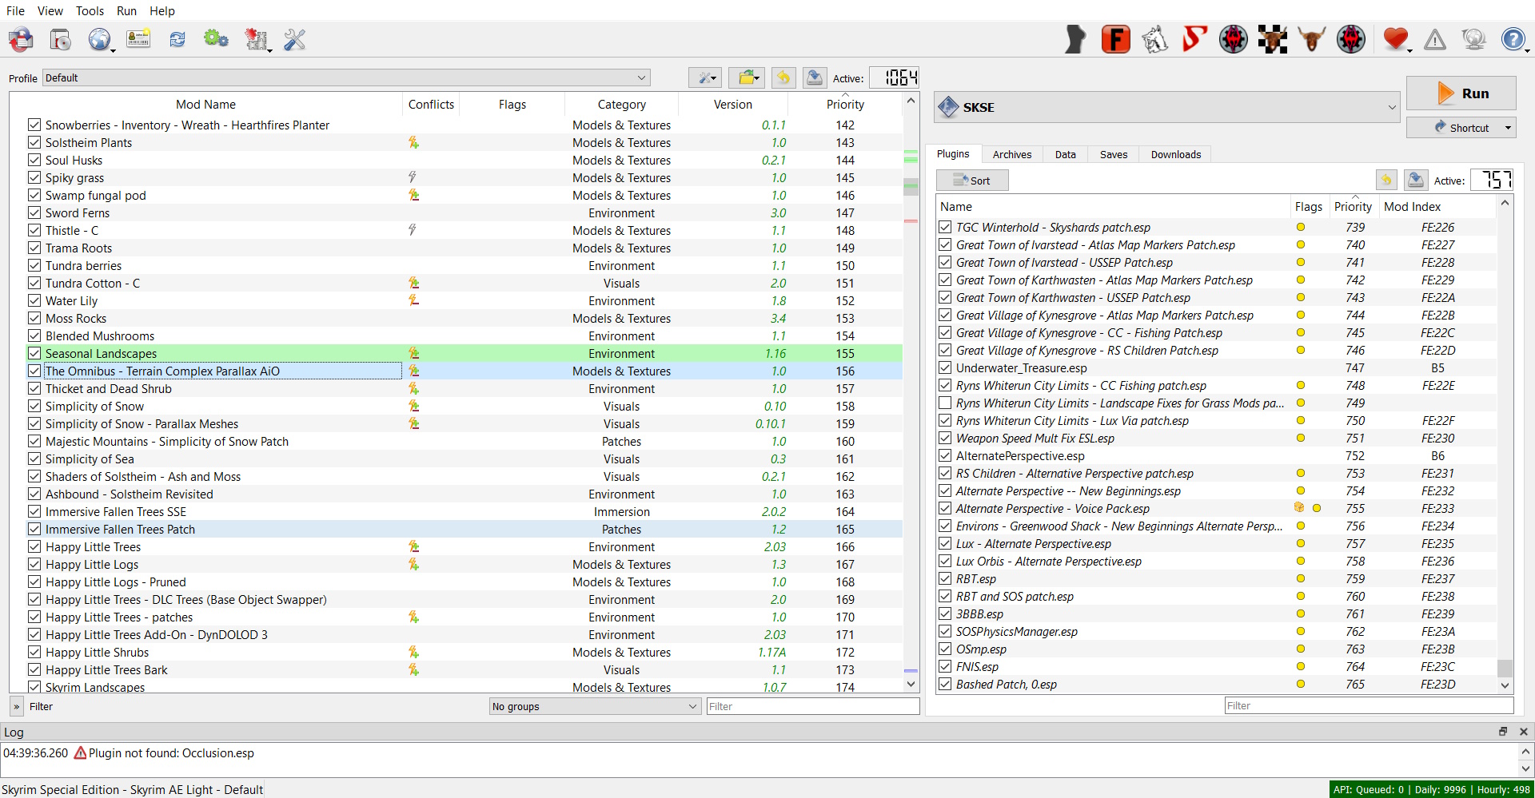Open the Change Instance toolbar icon
Viewport: 1535px width, 798px height.
[21, 39]
